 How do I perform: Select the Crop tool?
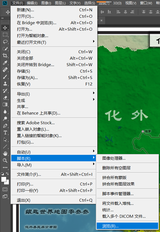coord(5,55)
